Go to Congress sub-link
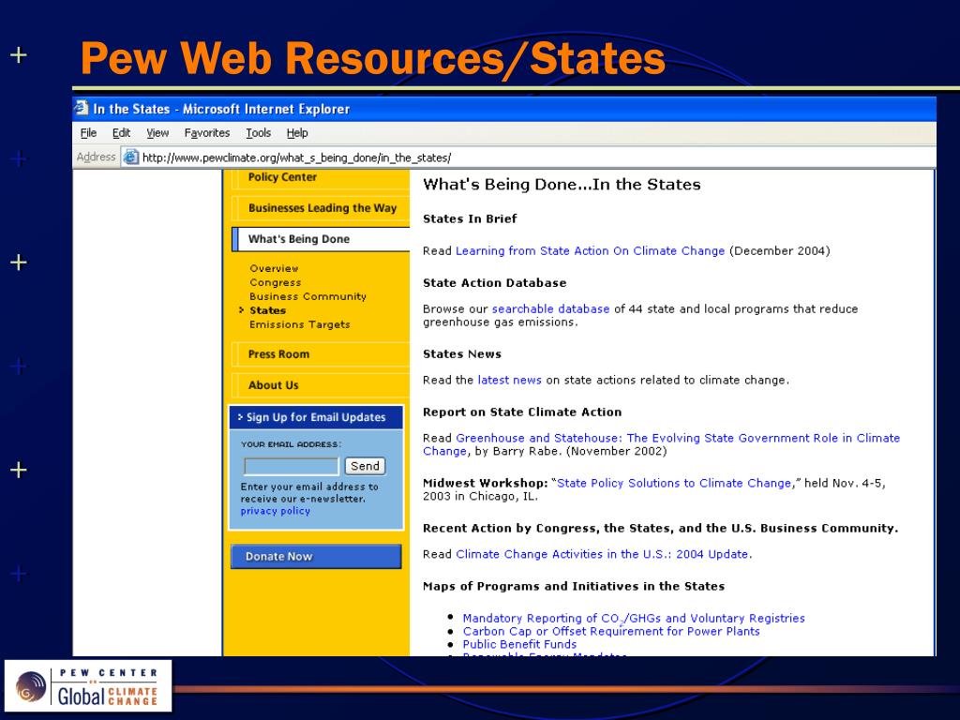 click(275, 282)
